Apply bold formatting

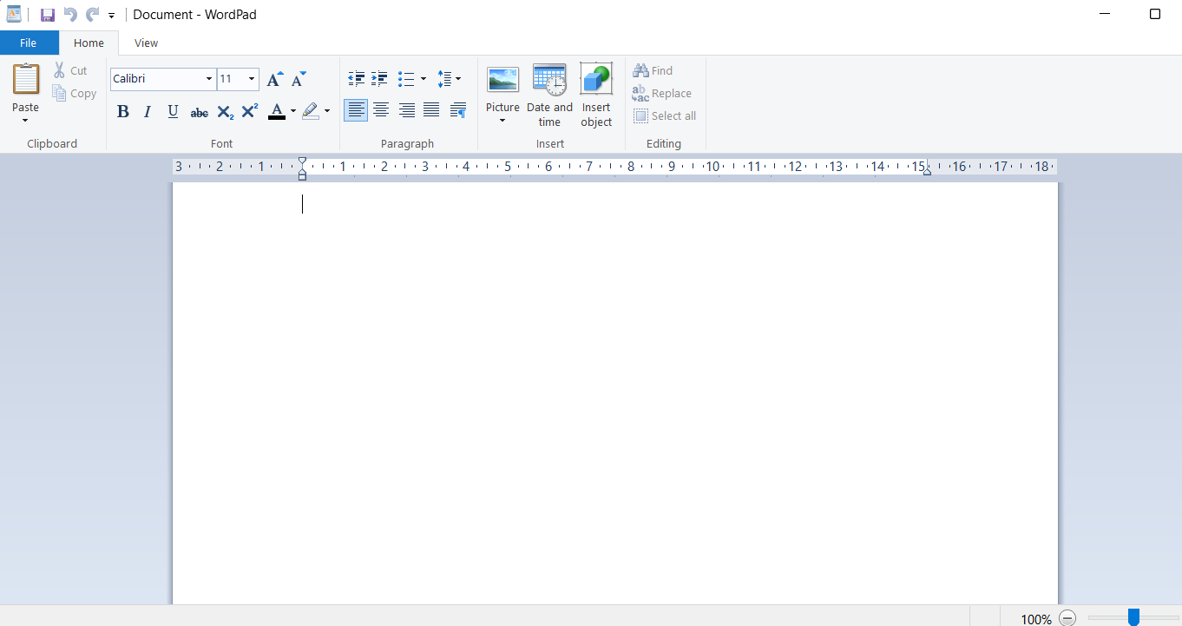122,111
